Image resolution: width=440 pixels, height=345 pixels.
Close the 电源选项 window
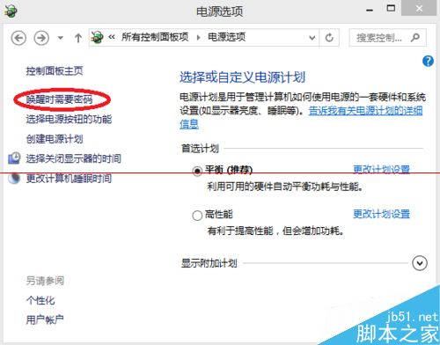420,9
